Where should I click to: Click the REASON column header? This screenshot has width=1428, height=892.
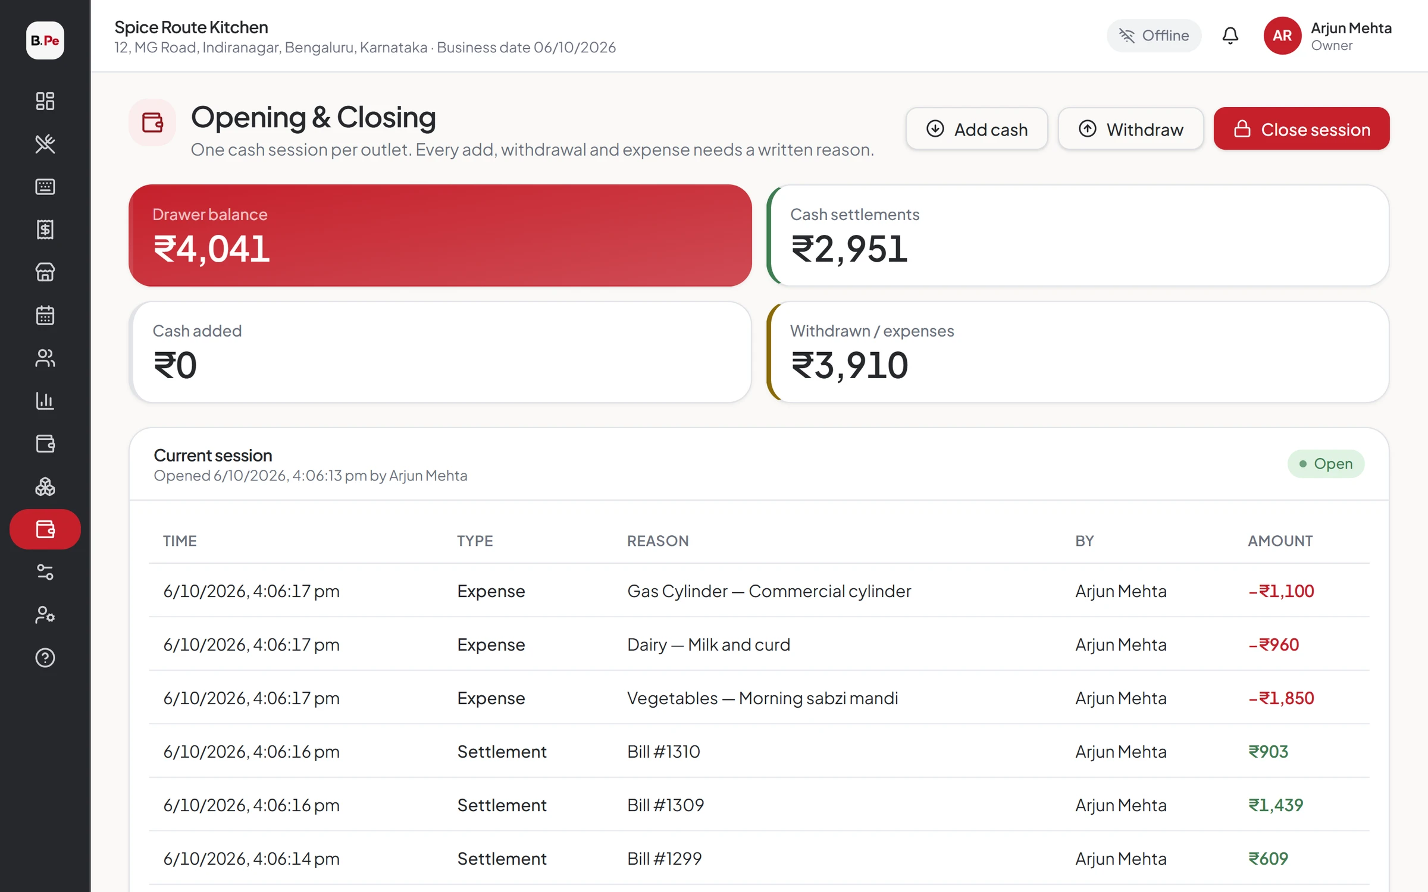point(657,541)
